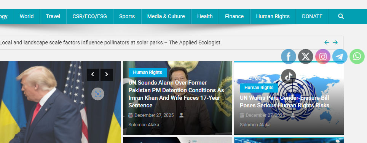Click Solomon Alaka author under Peru article
This screenshot has height=143, width=367.
pyautogui.click(x=255, y=125)
